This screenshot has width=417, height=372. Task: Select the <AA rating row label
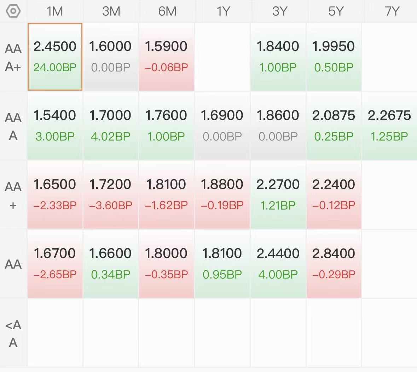(x=13, y=333)
